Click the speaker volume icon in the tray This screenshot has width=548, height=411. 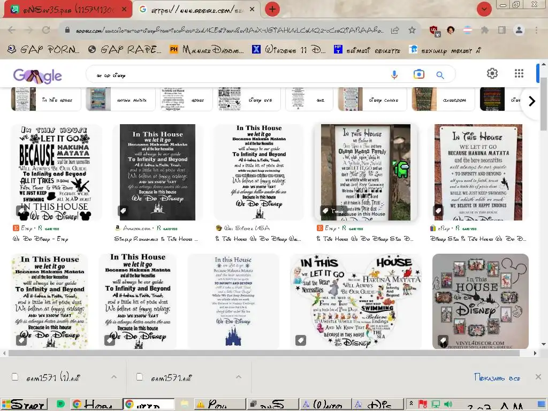(x=448, y=405)
